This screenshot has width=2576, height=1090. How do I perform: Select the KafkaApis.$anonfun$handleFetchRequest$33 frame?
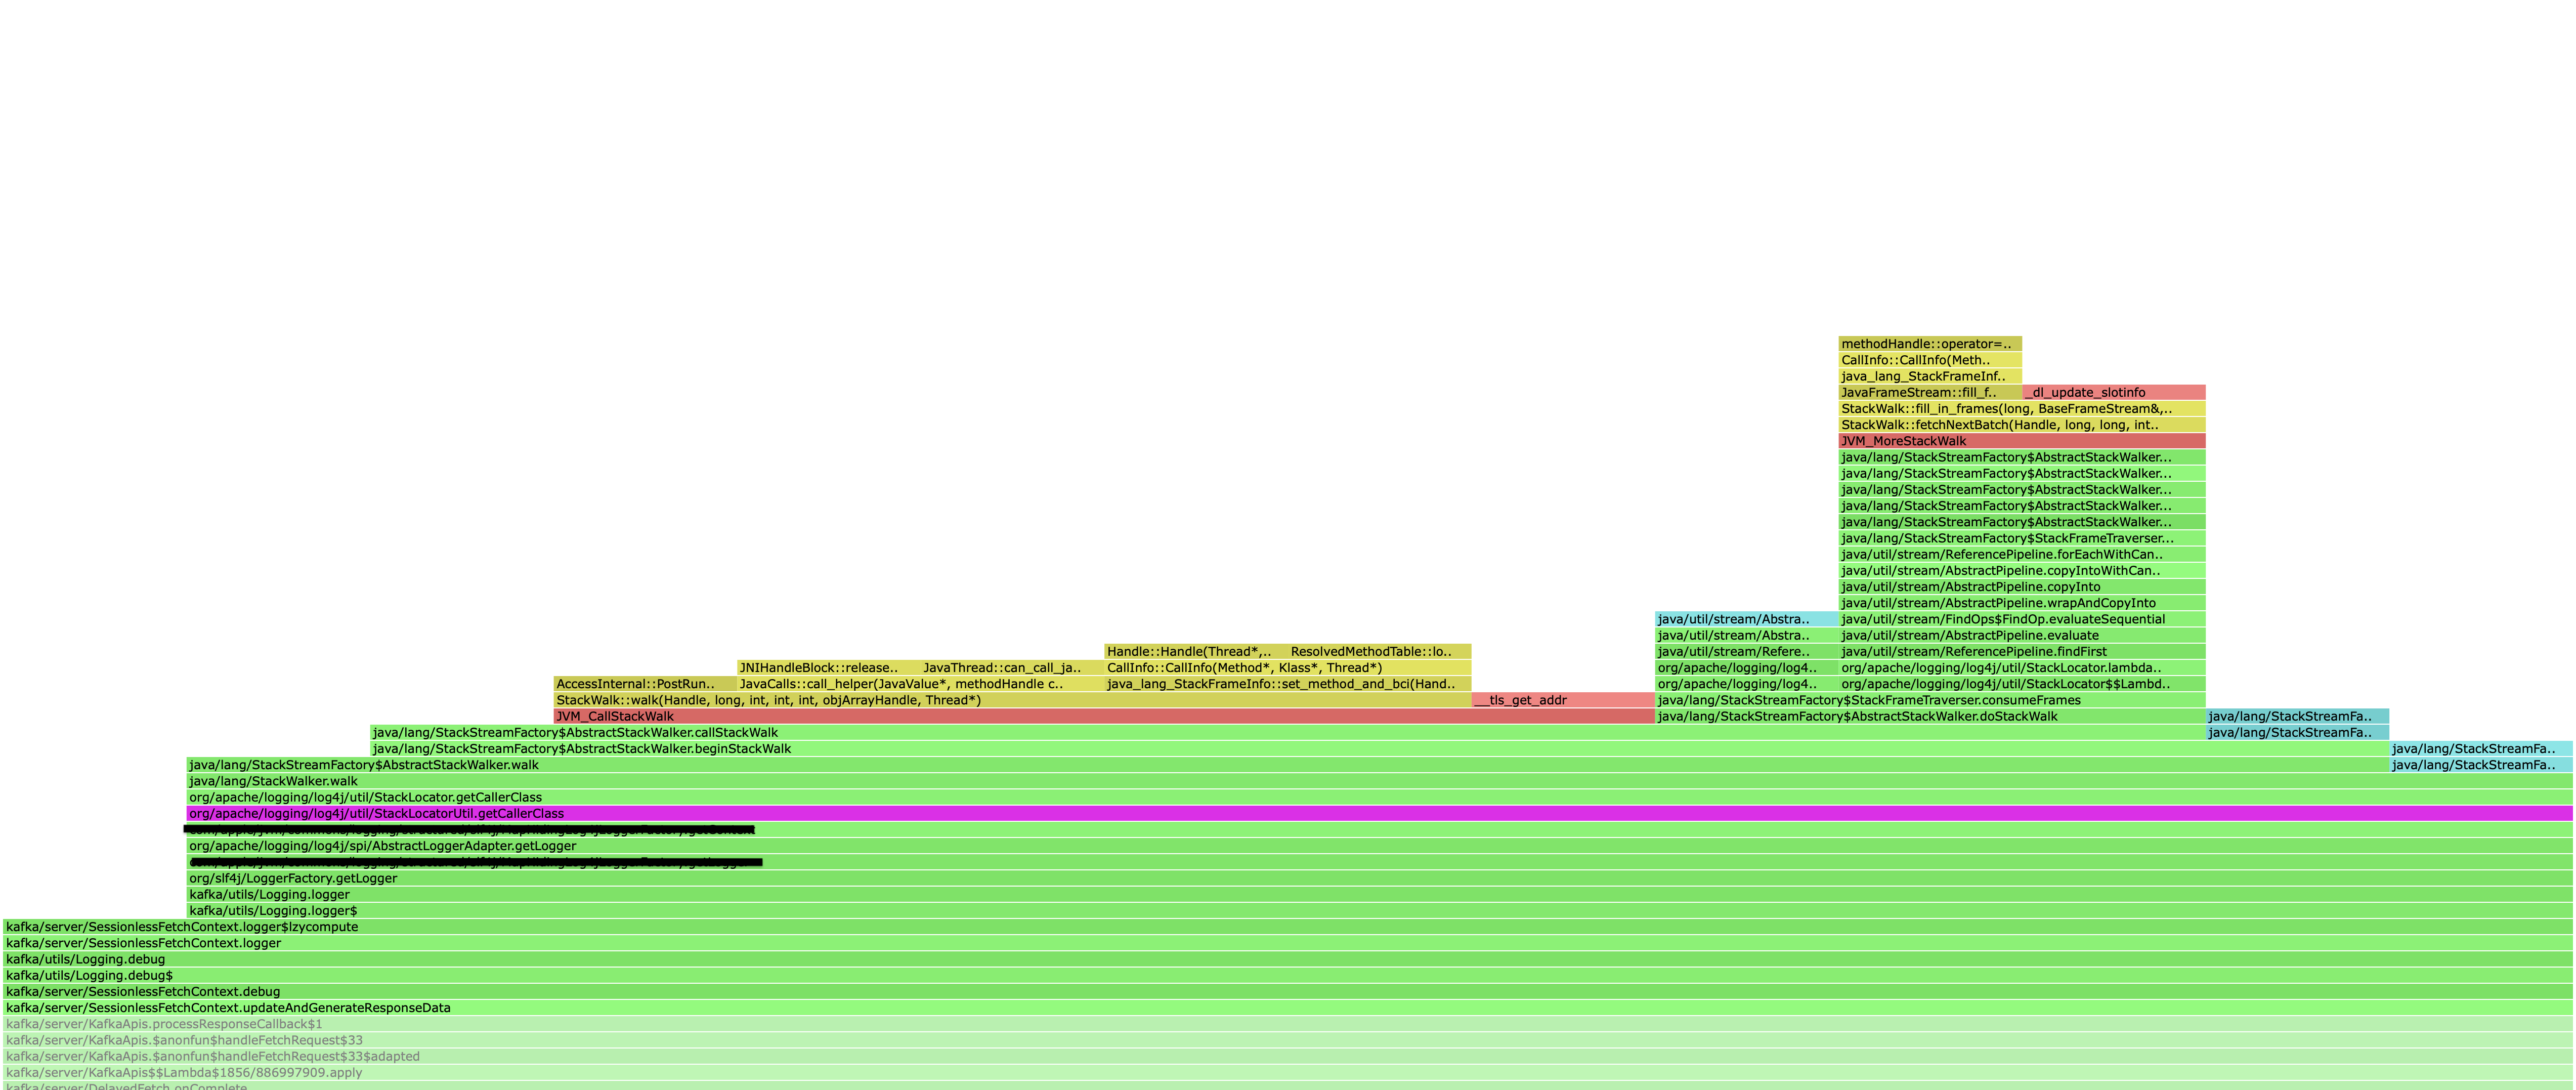click(x=1288, y=1040)
